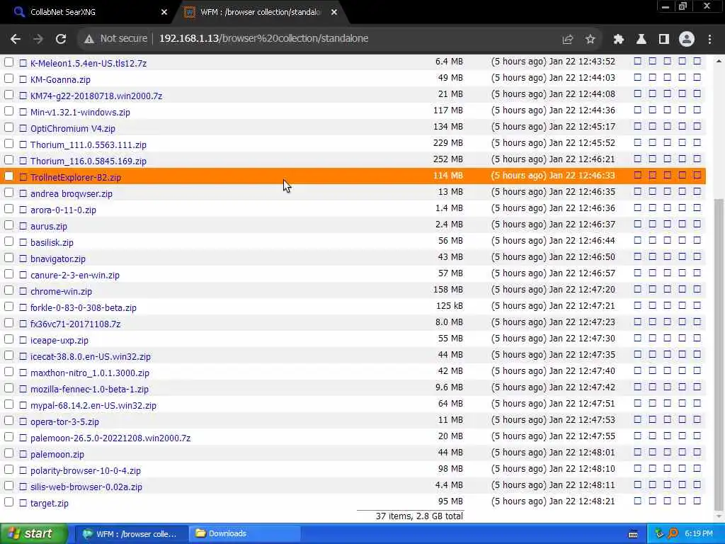Click the scrollbar up arrow
The width and height of the screenshot is (725, 544).
click(x=719, y=61)
